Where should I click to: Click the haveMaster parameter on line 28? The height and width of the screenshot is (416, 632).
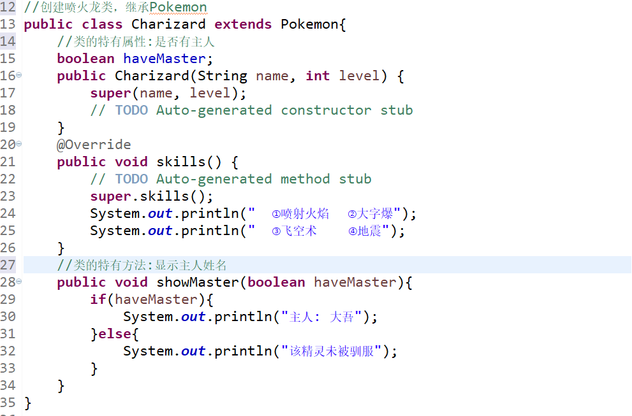(x=355, y=282)
